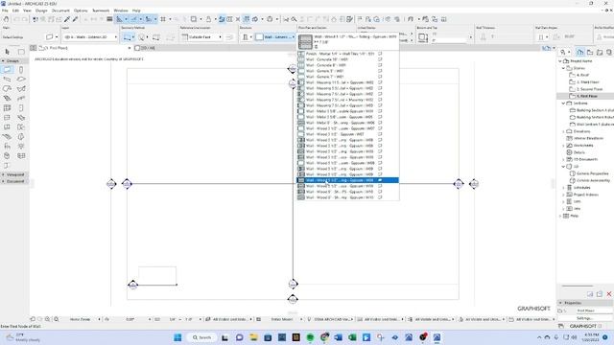Select Wall - Metal 6" : W06 composite
Image resolution: width=614 pixels, height=345 pixels.
(347, 123)
